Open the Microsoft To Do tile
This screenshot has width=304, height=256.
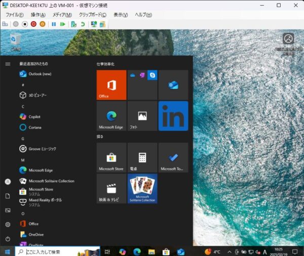(x=173, y=158)
